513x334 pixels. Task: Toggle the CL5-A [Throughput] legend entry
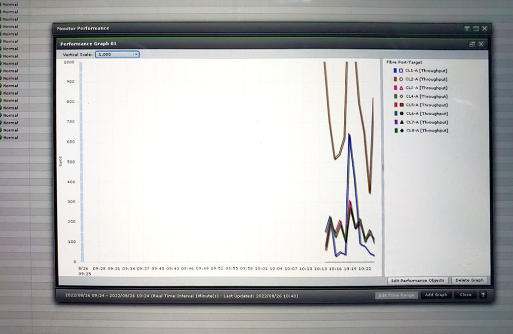pos(427,105)
